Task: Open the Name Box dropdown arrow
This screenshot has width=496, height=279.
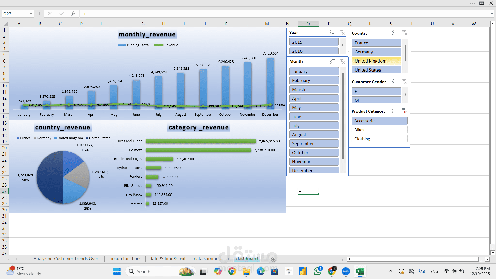Action: pos(31,14)
